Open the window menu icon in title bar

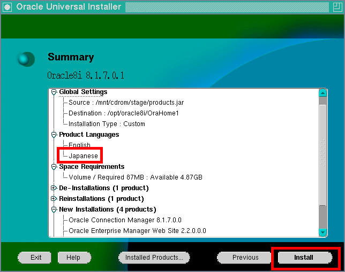[7, 7]
